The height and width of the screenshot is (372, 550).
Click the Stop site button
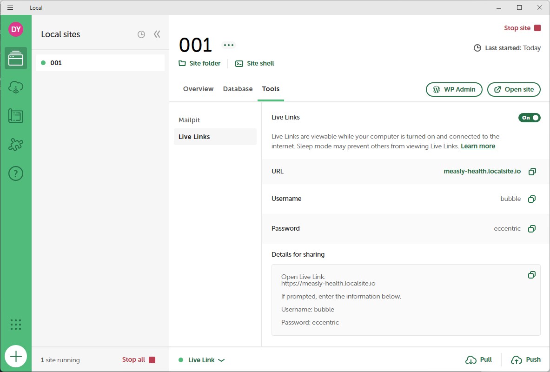click(x=522, y=28)
